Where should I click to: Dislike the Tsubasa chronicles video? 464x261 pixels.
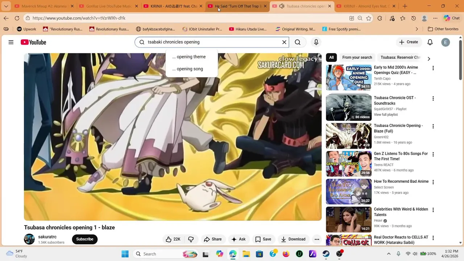(x=191, y=239)
